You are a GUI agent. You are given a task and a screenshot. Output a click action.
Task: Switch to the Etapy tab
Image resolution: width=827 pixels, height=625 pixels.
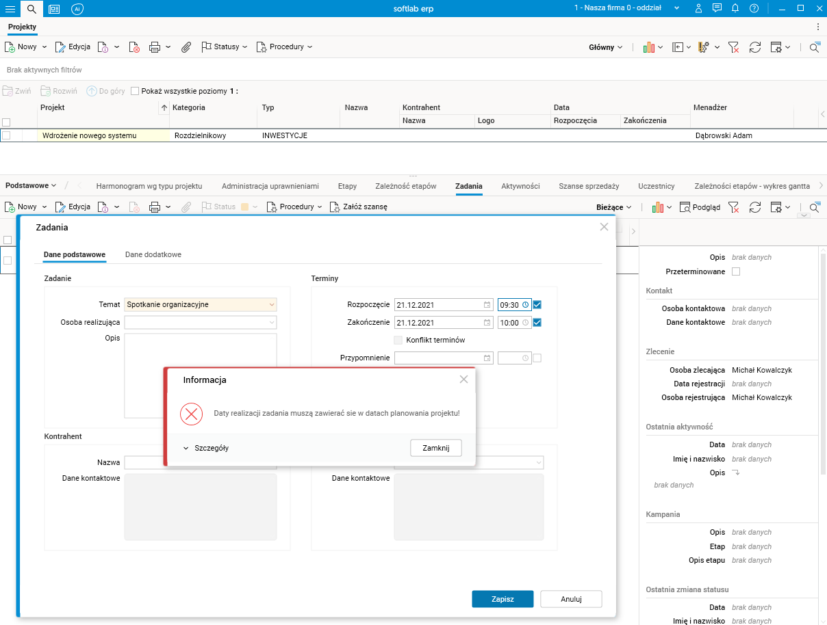pyautogui.click(x=347, y=186)
